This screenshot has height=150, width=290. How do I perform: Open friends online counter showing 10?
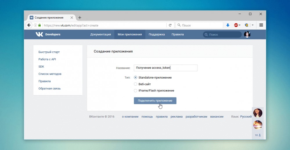[258, 135]
